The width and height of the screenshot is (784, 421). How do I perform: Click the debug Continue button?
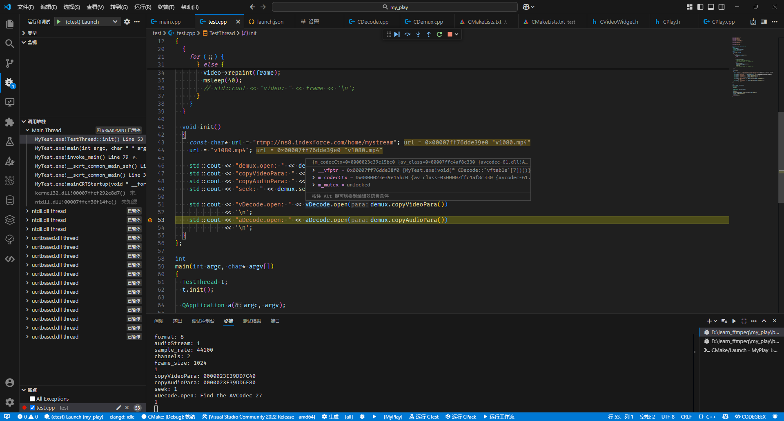pyautogui.click(x=397, y=34)
